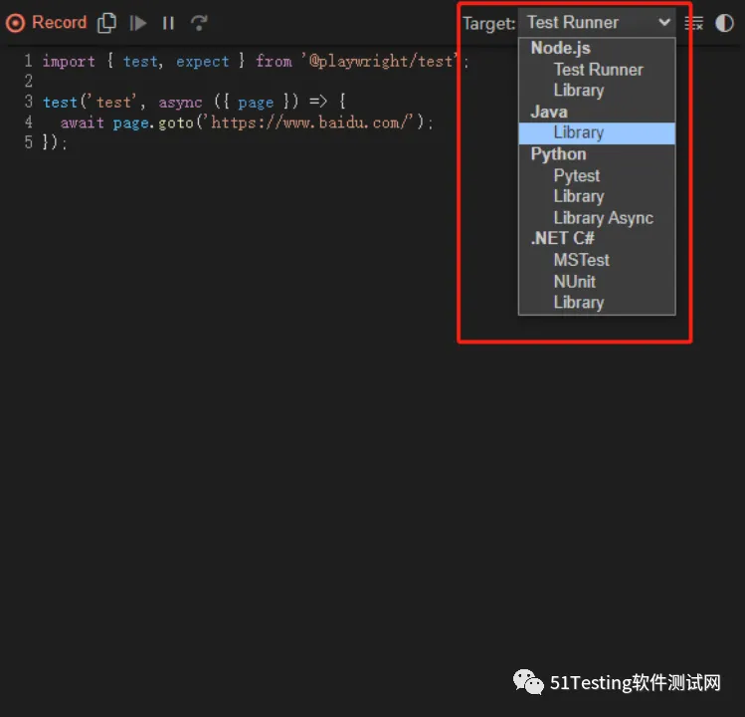Choose Library under the Node.js group
This screenshot has width=745, height=717.
(578, 91)
